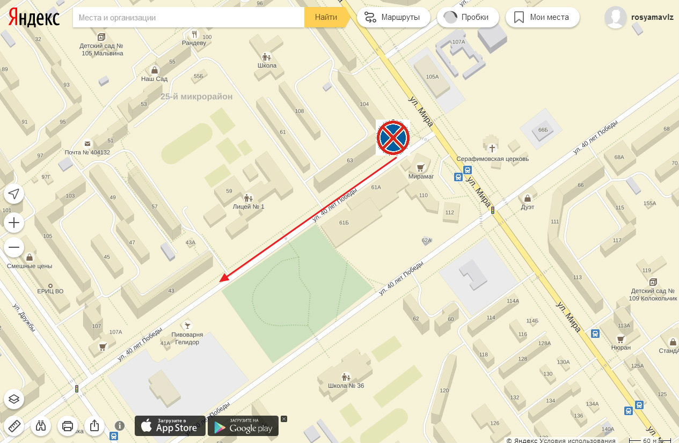Open the Google Play download badge
This screenshot has height=443, width=679.
243,426
